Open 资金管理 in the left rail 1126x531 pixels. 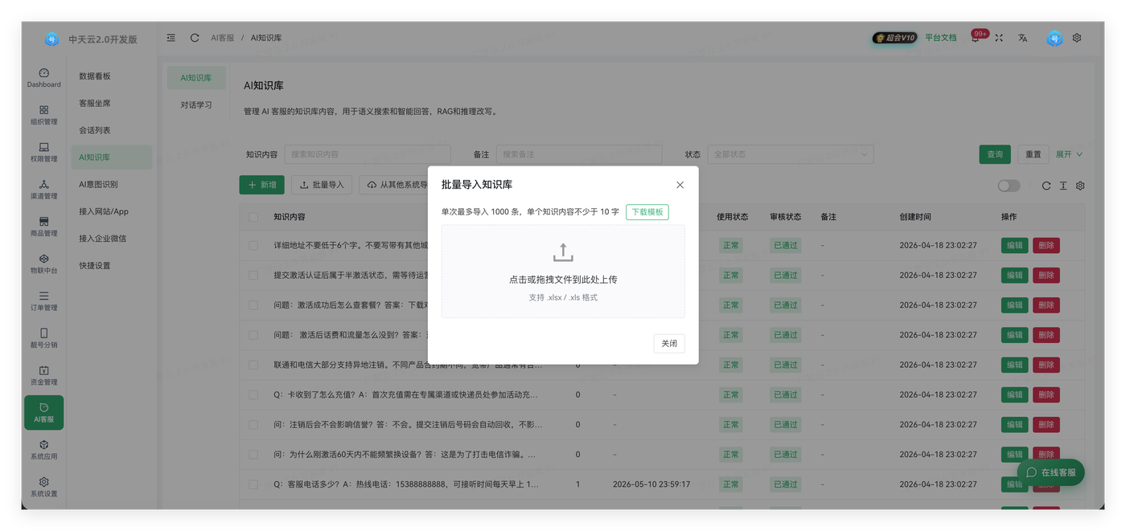point(43,375)
